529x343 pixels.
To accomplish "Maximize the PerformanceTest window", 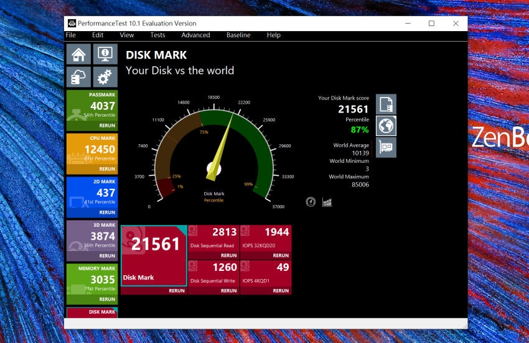I will 431,23.
